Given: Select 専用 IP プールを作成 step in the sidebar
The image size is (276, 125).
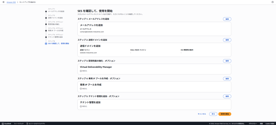Looking at the screenshot, I should click(x=56, y=30).
